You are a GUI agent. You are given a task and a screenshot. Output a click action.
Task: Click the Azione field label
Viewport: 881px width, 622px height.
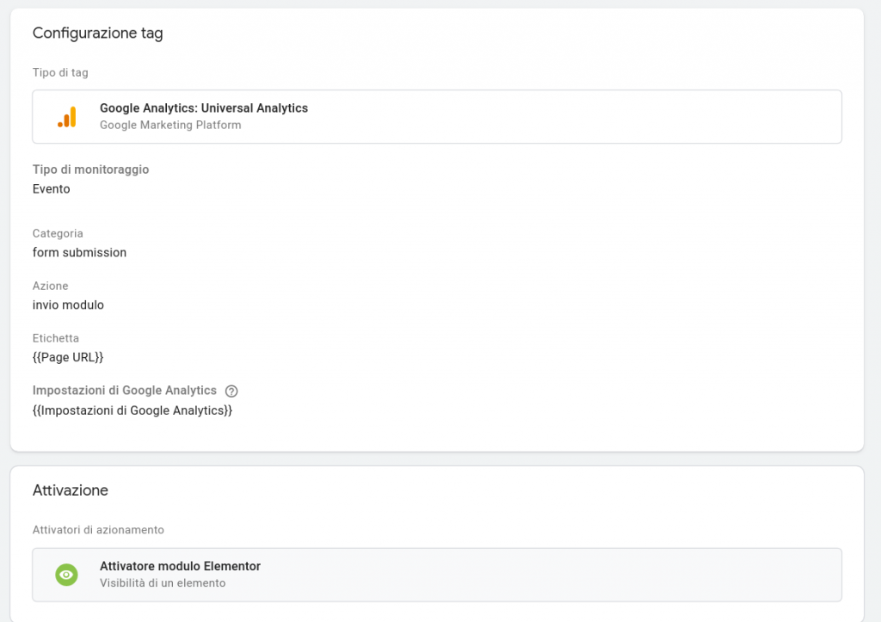[x=50, y=286]
